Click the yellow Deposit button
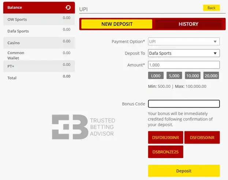 (x=184, y=171)
